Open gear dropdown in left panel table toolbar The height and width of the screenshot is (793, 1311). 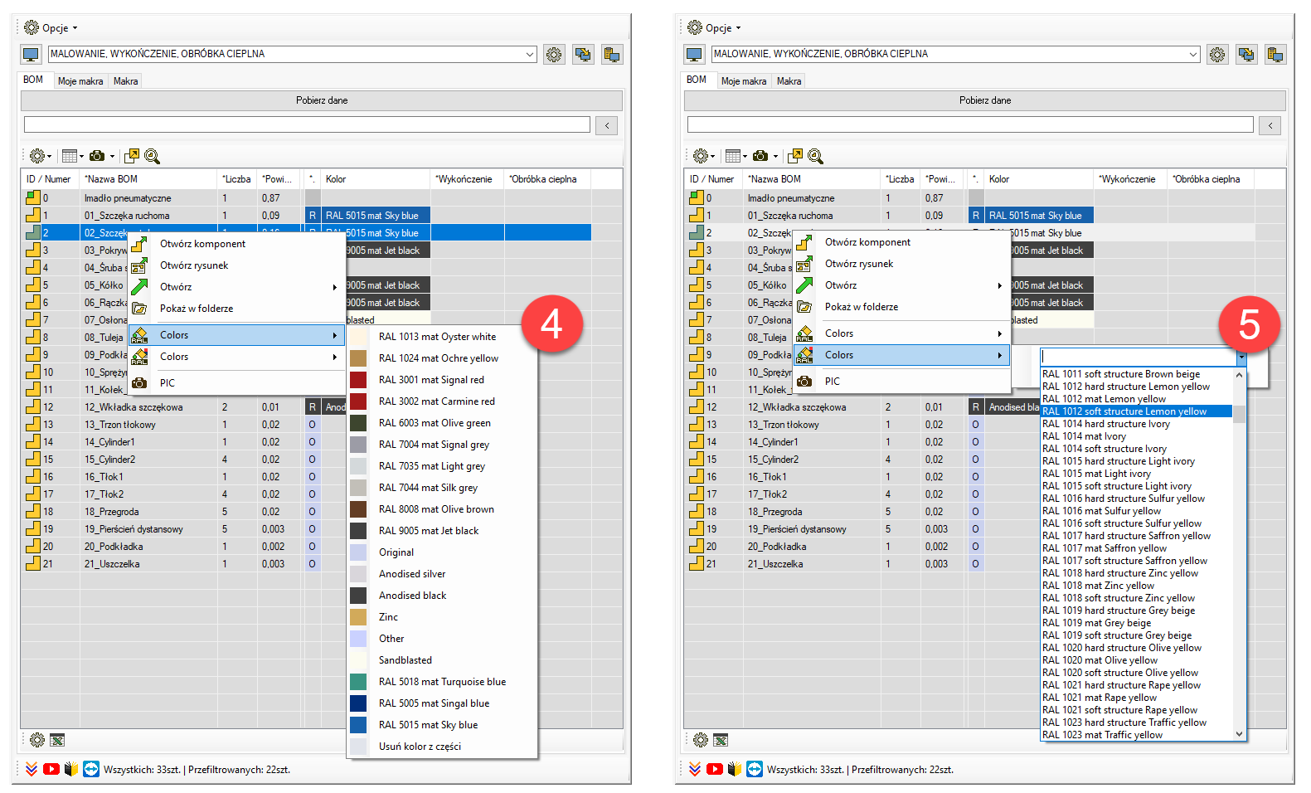(x=40, y=156)
